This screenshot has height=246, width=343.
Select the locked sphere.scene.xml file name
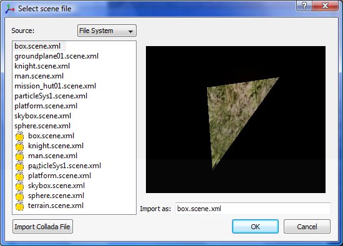coord(56,196)
